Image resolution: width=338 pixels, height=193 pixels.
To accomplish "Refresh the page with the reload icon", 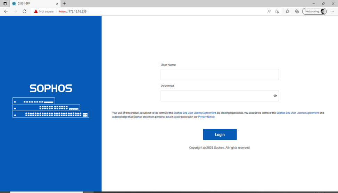I will point(24,11).
